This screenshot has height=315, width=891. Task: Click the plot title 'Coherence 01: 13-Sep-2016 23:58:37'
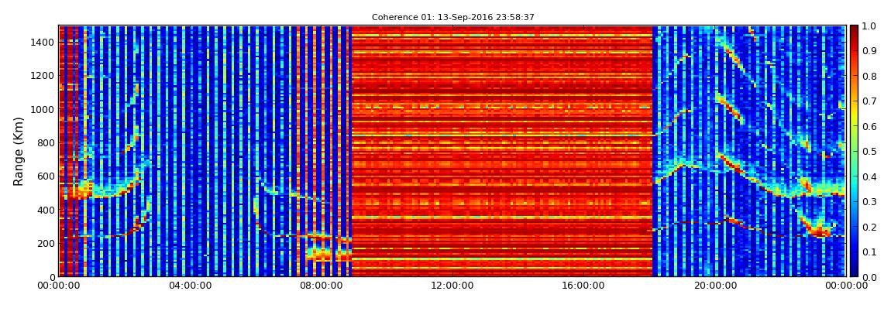[x=453, y=18]
